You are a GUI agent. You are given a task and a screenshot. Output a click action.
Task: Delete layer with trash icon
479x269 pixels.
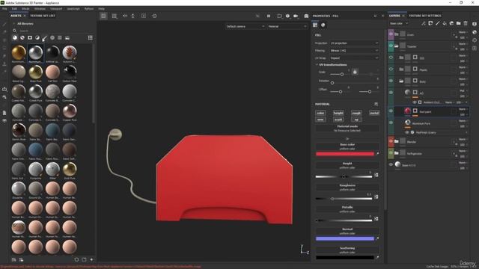[x=466, y=23]
